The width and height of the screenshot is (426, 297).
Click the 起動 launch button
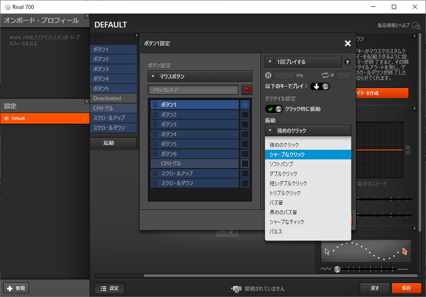click(x=113, y=143)
